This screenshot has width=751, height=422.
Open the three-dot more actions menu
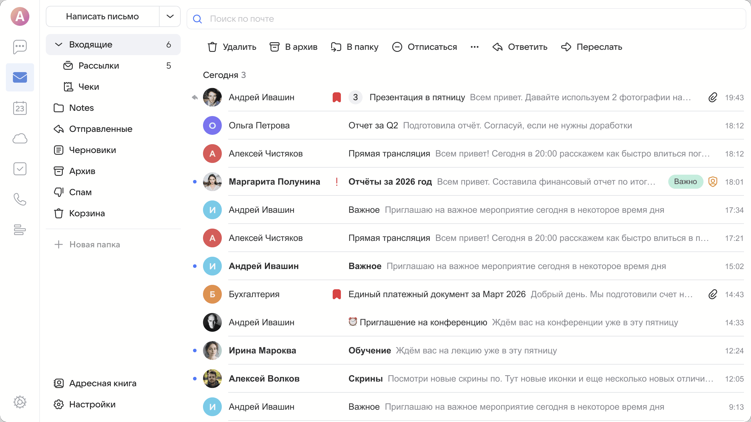pos(474,47)
